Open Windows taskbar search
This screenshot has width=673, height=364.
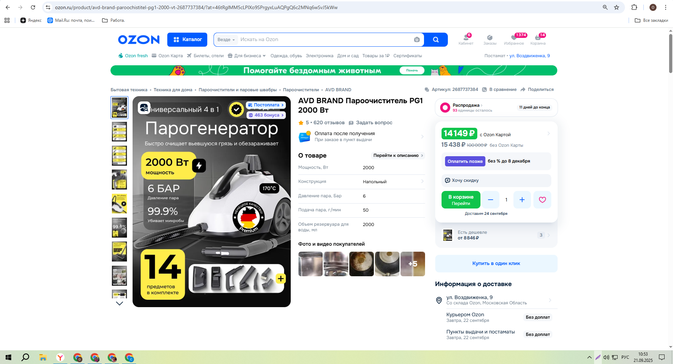(x=25, y=357)
